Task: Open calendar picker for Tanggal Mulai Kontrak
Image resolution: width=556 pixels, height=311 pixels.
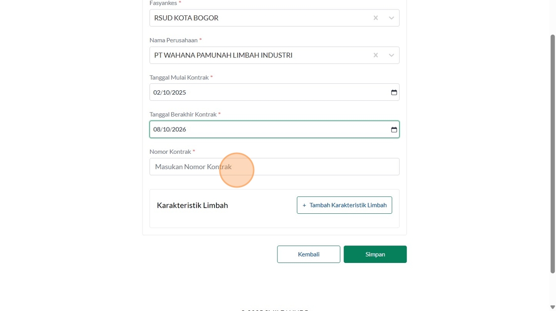Action: [x=394, y=92]
